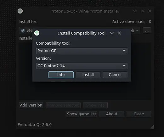This screenshot has height=137, width=164.
Task: Click the Close button at bottom right
Action: [139, 114]
